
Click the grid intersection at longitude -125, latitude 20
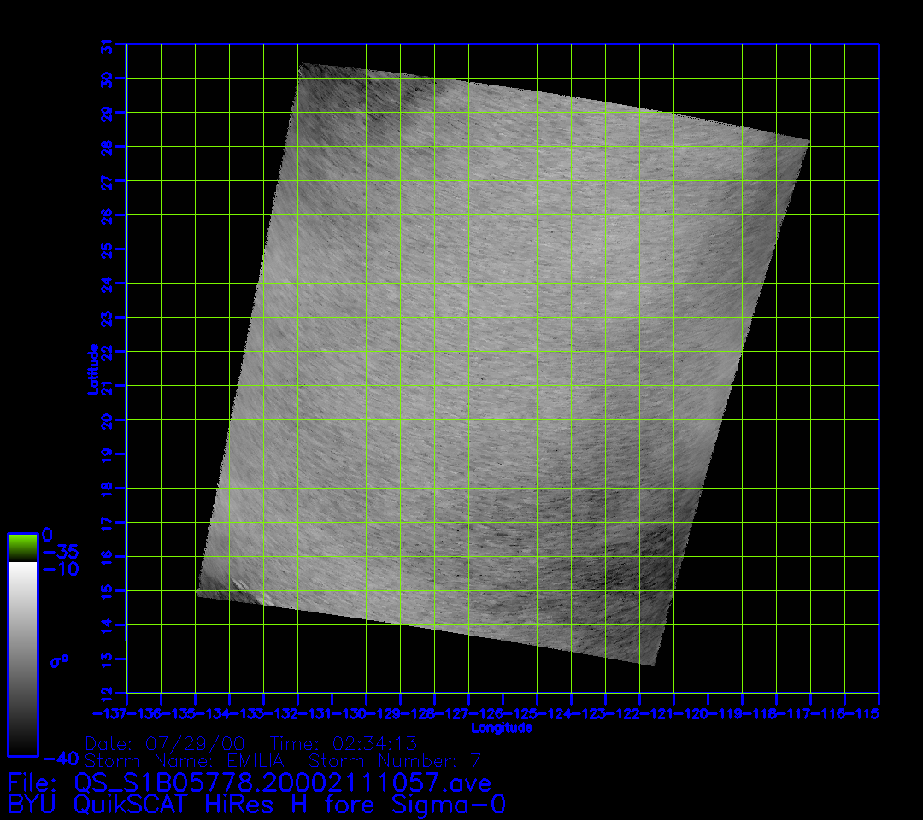tap(537, 420)
